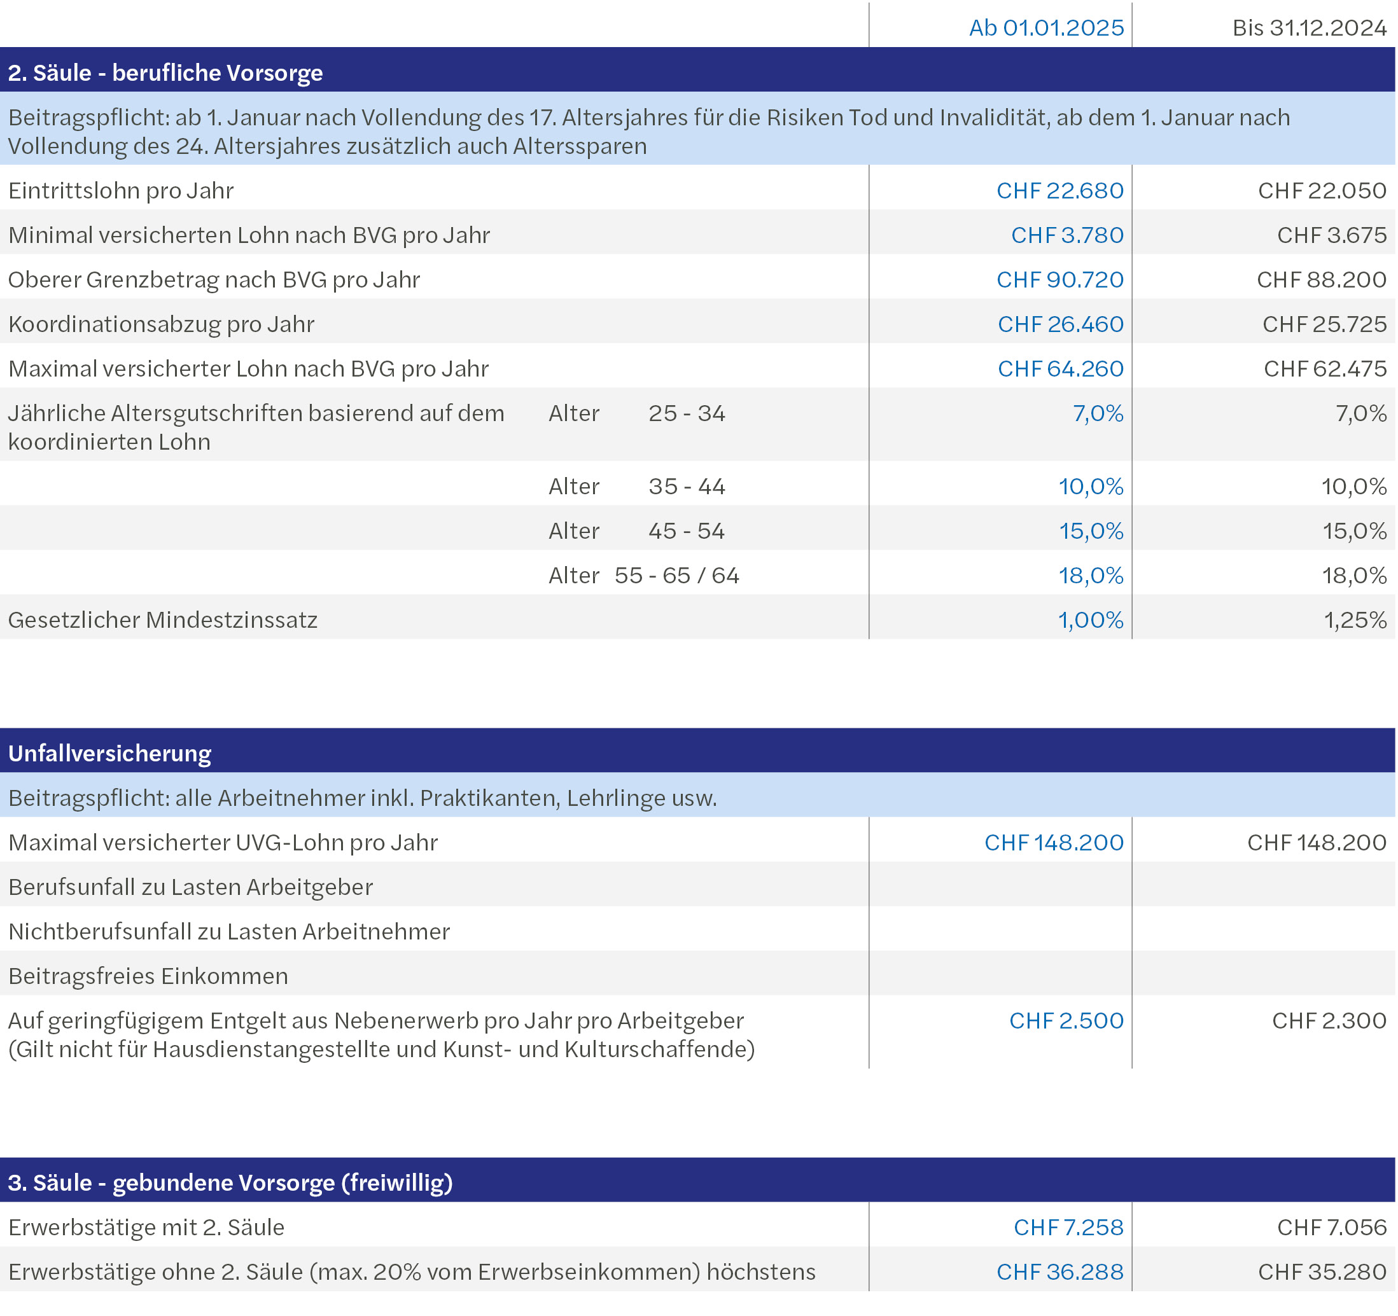Click 'Gesetzlicher Mindestzinssatz' label
Image resolution: width=1398 pixels, height=1316 pixels.
pyautogui.click(x=162, y=620)
